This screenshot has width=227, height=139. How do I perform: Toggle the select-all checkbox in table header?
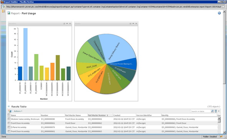(x=9, y=115)
